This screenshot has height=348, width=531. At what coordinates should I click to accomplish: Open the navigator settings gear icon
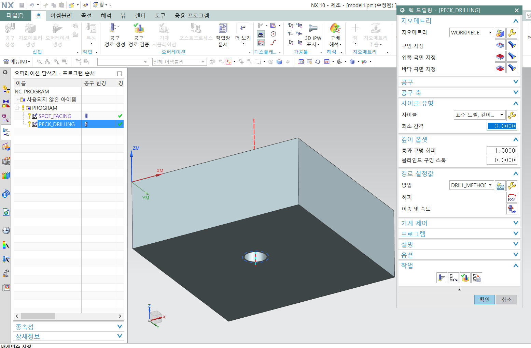click(5, 72)
